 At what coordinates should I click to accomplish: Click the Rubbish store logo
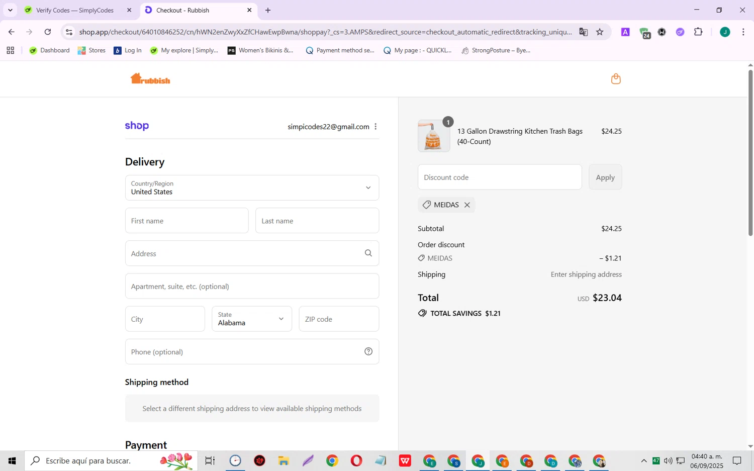pyautogui.click(x=150, y=79)
